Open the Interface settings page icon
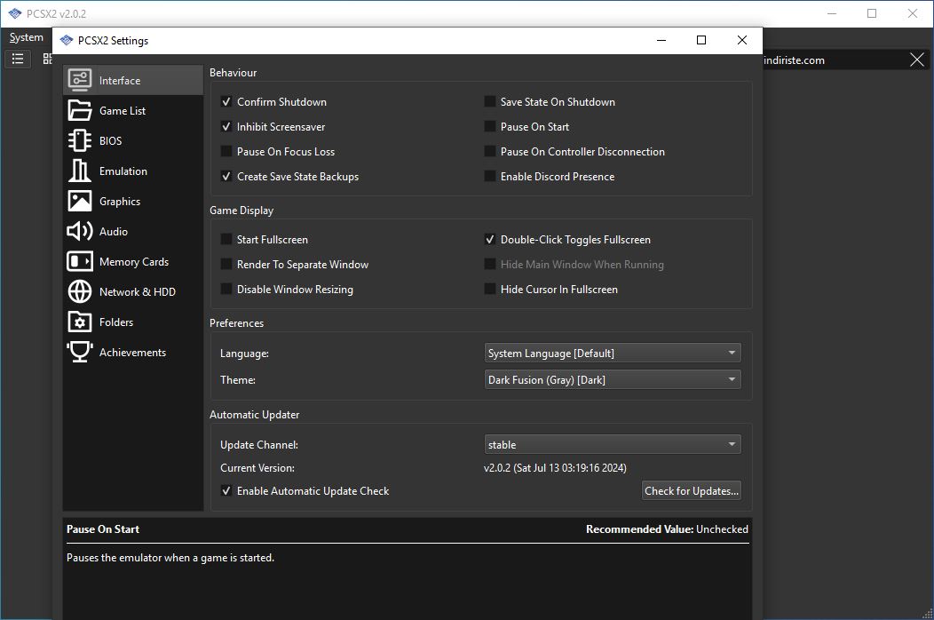The height and width of the screenshot is (620, 934). click(79, 80)
